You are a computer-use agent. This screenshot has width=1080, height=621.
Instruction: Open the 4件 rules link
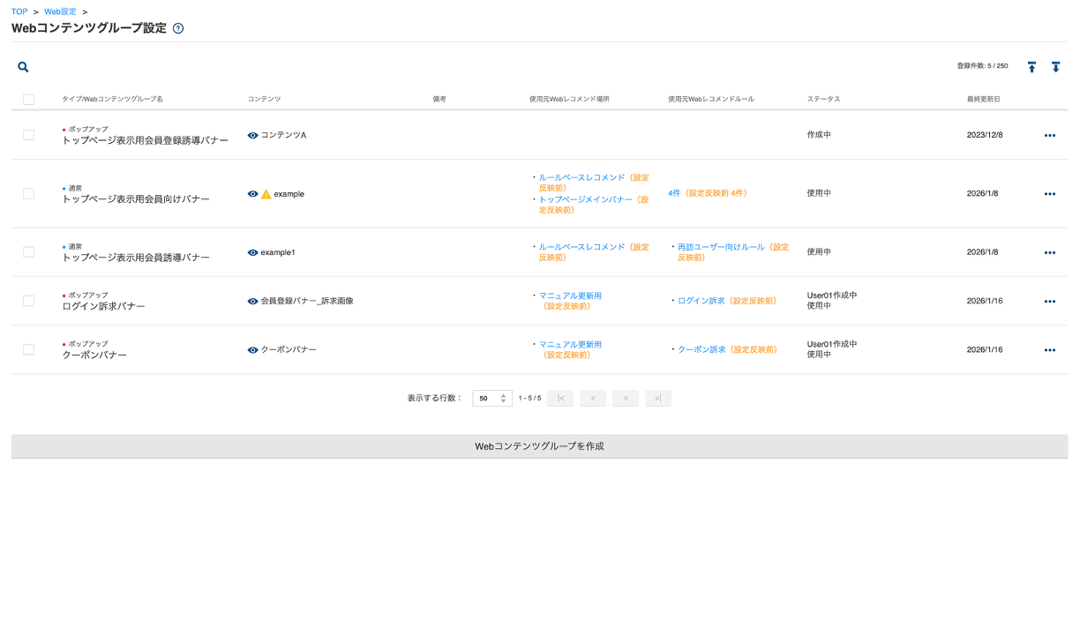tap(674, 193)
